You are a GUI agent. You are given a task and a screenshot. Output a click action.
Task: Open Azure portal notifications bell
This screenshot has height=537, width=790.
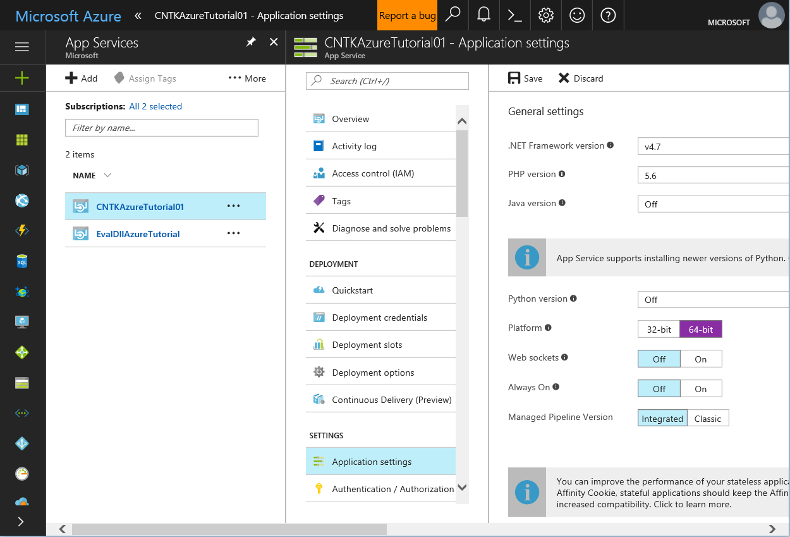(483, 15)
